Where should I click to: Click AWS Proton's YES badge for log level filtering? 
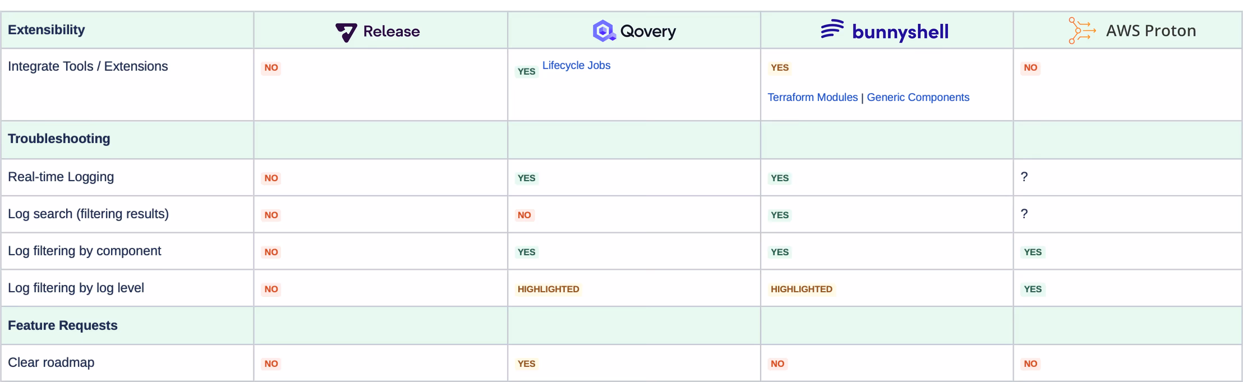(x=1033, y=289)
